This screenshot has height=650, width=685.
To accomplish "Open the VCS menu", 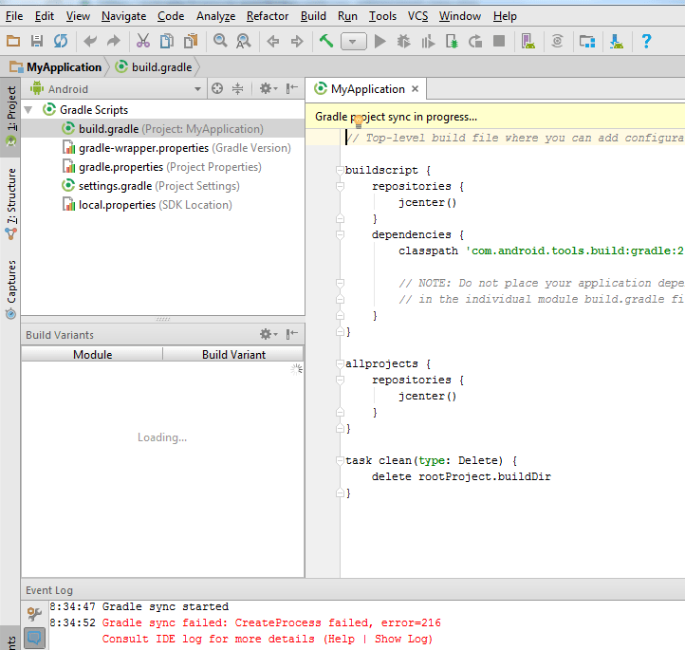I will [x=417, y=16].
